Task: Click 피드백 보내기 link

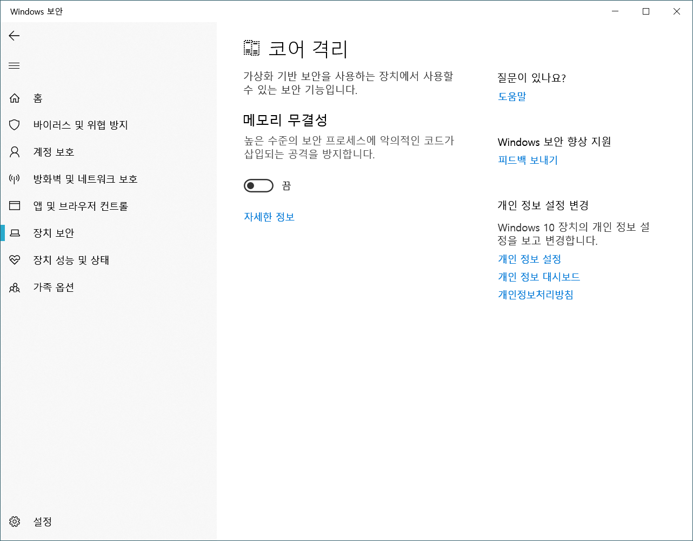Action: (x=528, y=160)
